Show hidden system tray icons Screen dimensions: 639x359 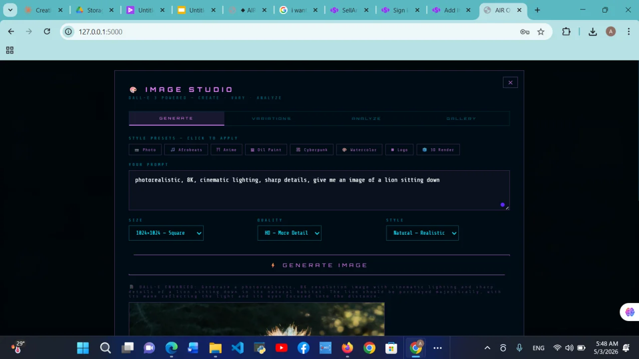click(x=487, y=348)
